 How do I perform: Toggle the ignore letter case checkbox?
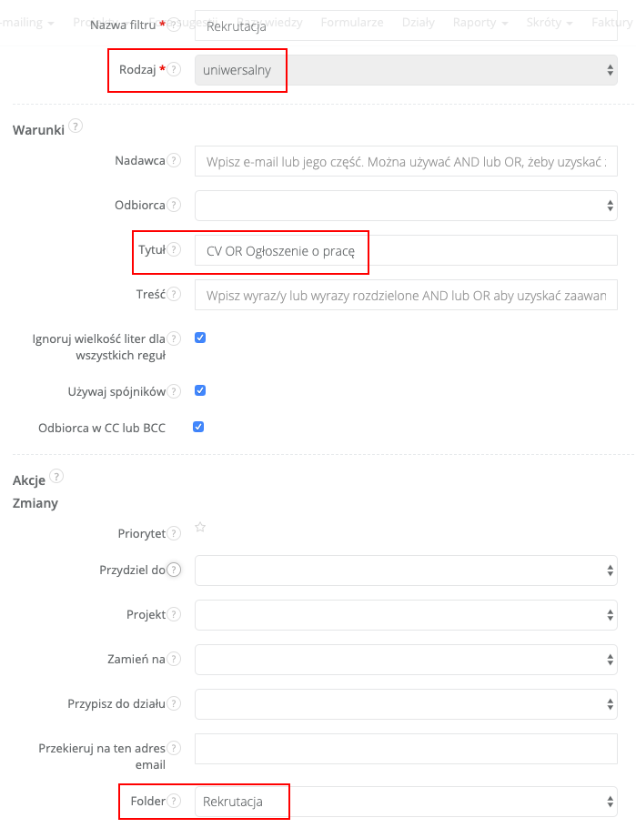click(x=200, y=338)
